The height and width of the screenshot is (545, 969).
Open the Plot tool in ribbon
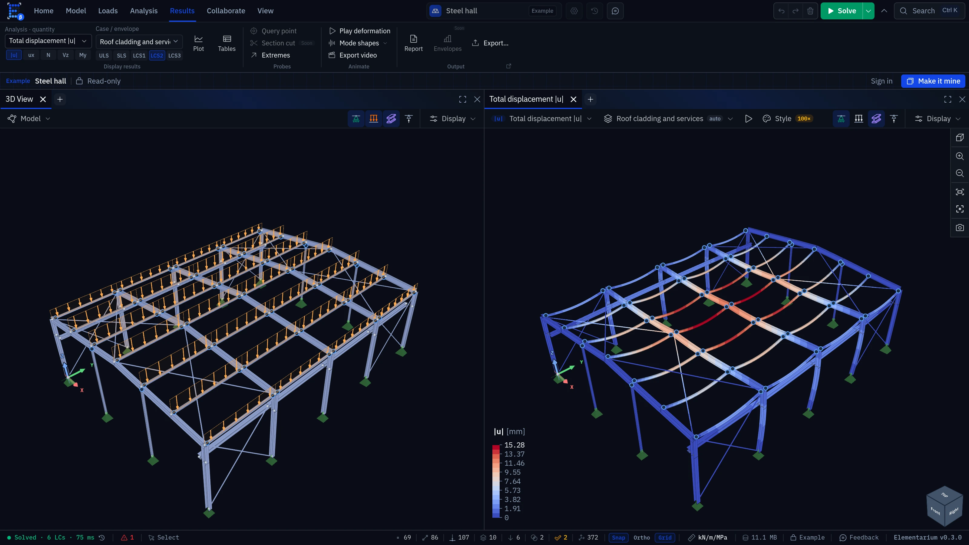click(x=198, y=43)
